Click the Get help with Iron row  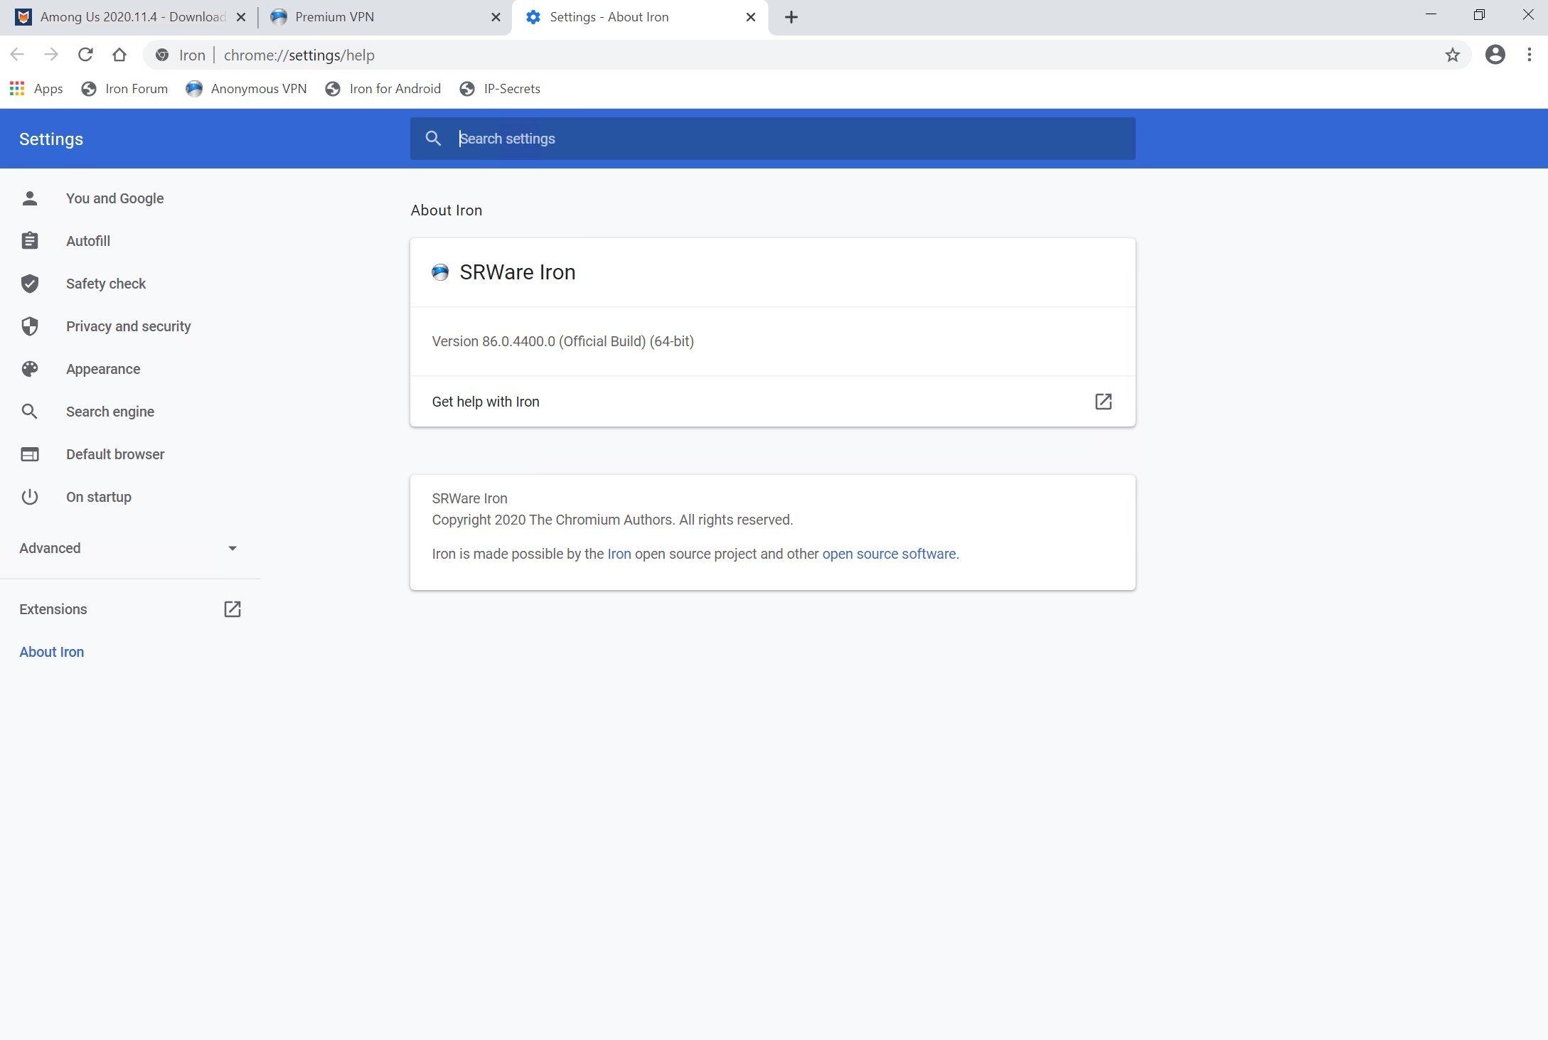(x=773, y=402)
